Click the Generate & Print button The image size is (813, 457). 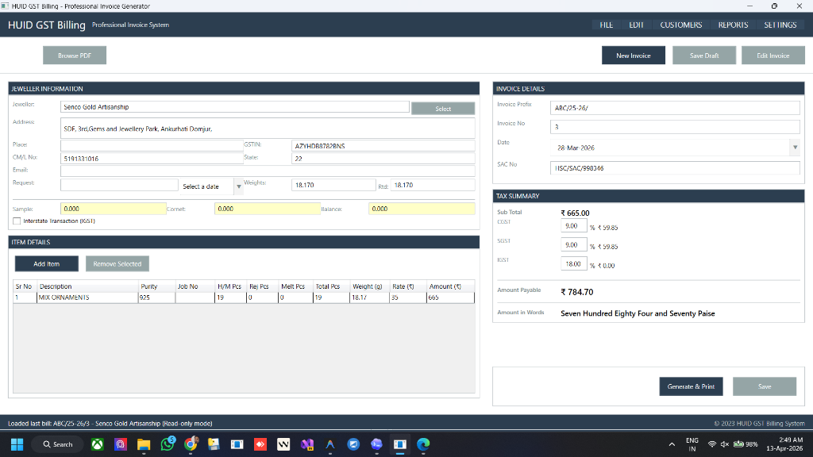690,386
